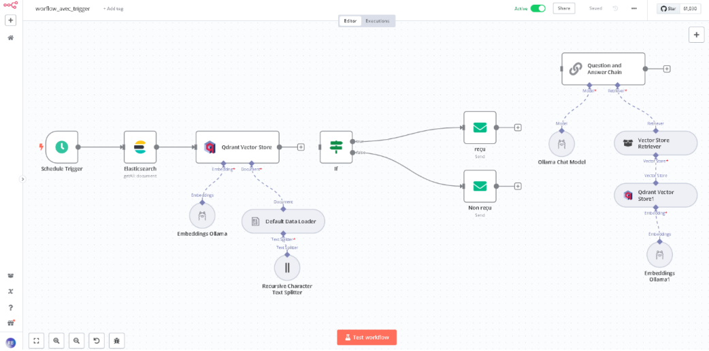
Task: Click the If node true output connector
Action: pyautogui.click(x=352, y=141)
